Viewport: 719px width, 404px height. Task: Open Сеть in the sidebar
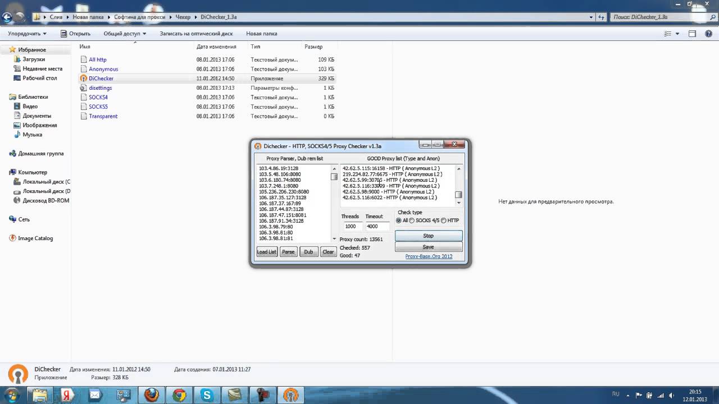click(x=24, y=219)
